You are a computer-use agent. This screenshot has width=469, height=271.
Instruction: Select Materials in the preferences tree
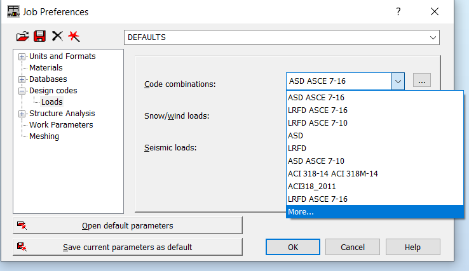coord(46,68)
